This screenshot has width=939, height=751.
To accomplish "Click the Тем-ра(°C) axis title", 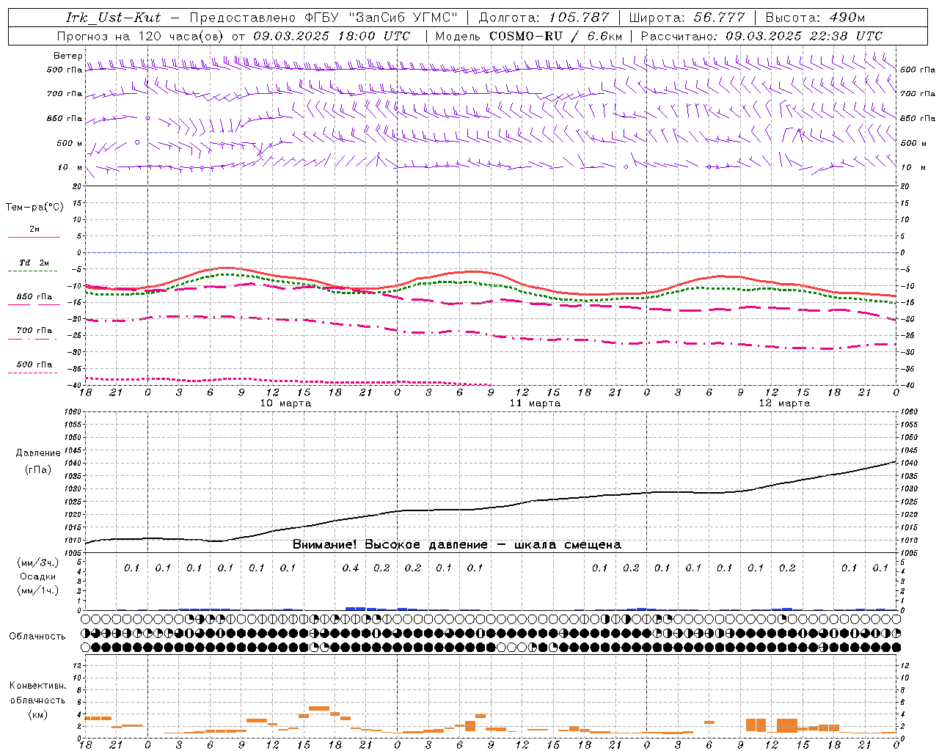I will [x=34, y=207].
